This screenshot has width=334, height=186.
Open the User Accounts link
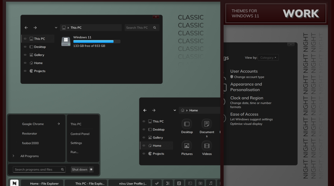click(244, 71)
